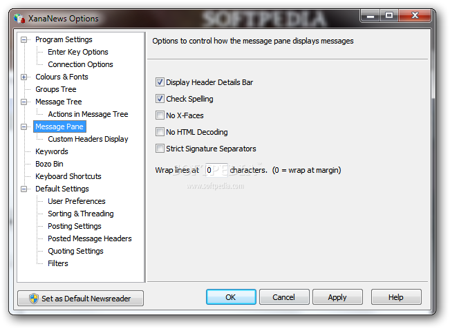Screen dimensions: 450x329
Task: Select the Groups Tree item
Action: click(x=56, y=89)
